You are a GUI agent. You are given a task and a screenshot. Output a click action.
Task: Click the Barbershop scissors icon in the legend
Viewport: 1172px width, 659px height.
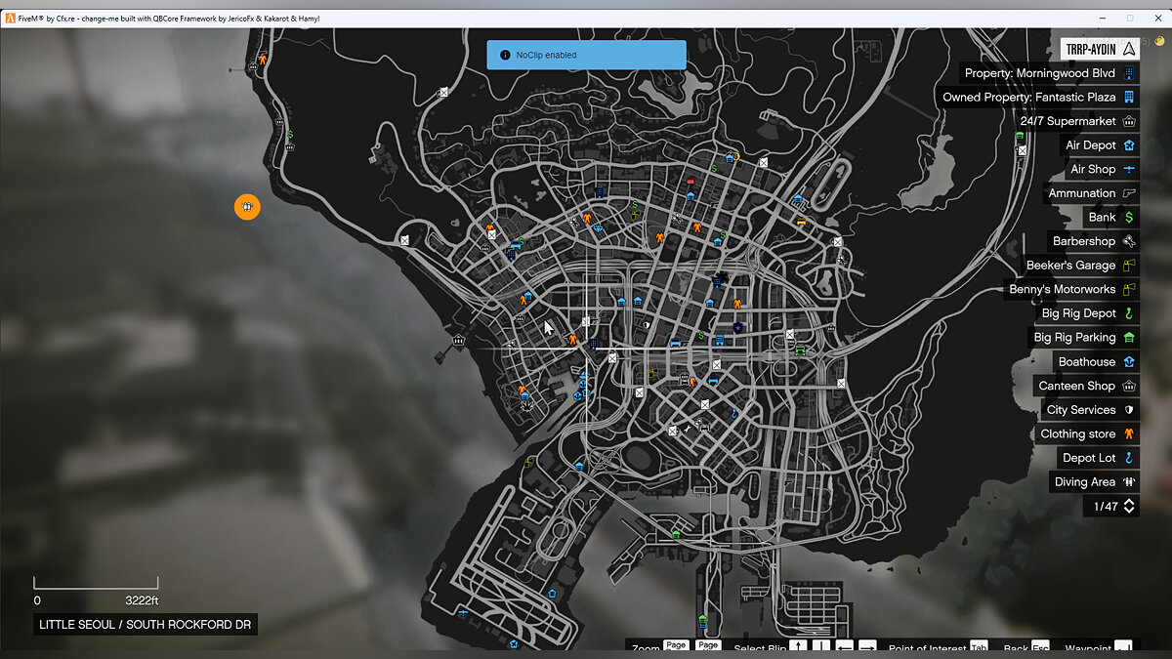(1129, 241)
